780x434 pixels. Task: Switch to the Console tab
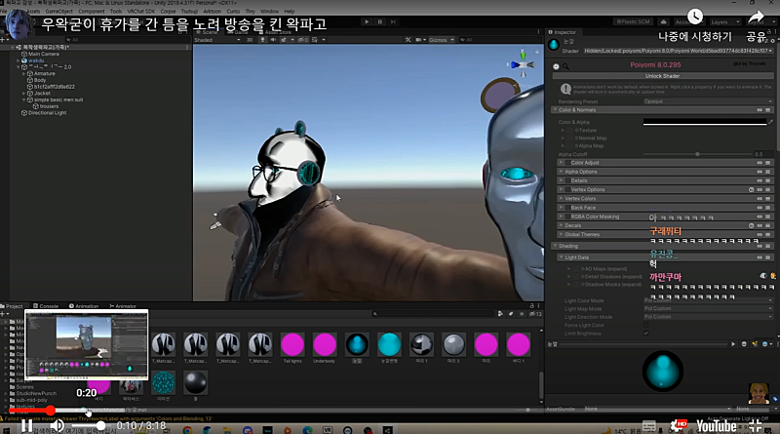click(x=48, y=305)
